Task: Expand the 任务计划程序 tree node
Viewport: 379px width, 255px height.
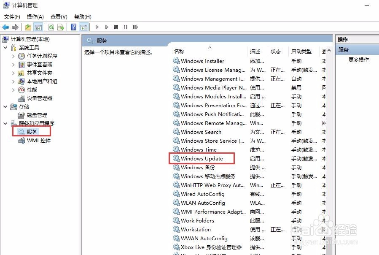Action: tap(13, 56)
